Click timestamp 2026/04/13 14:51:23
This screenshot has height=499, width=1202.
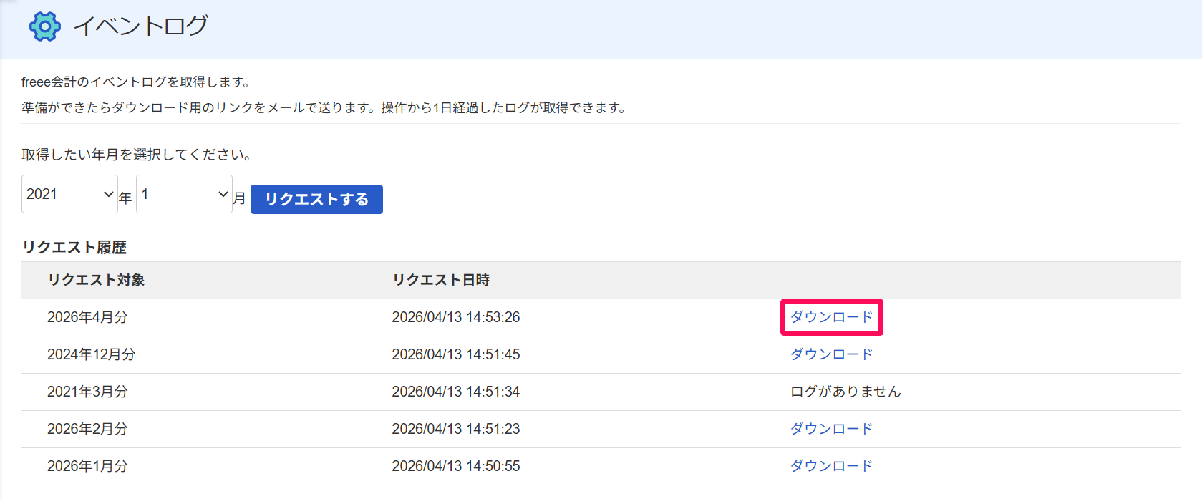[x=456, y=429]
